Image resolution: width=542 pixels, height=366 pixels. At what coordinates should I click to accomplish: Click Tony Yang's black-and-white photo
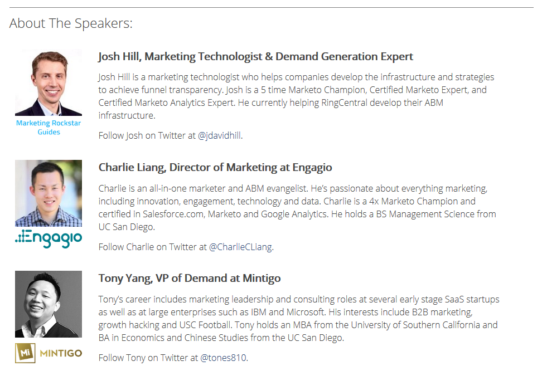[49, 304]
